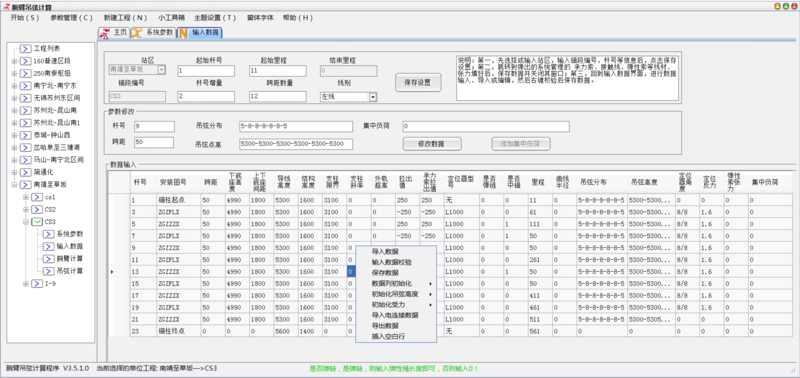Click the arrow icon beside cs1

click(37, 197)
